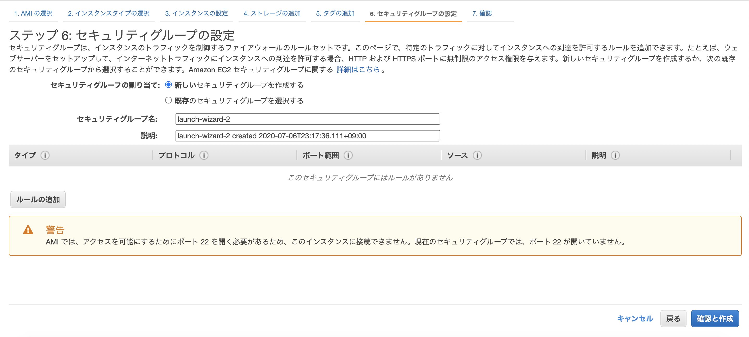This screenshot has width=749, height=337.
Task: Open 4. ストレージの追加 tab
Action: tap(272, 13)
